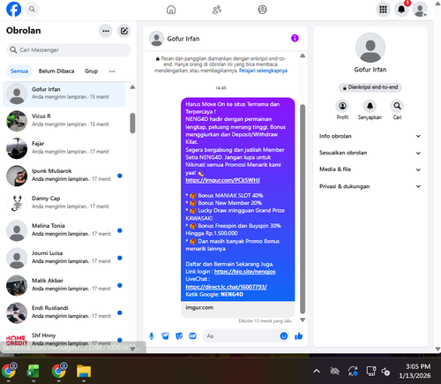Open the Vicus R conversation
441x384 pixels.
click(64, 121)
